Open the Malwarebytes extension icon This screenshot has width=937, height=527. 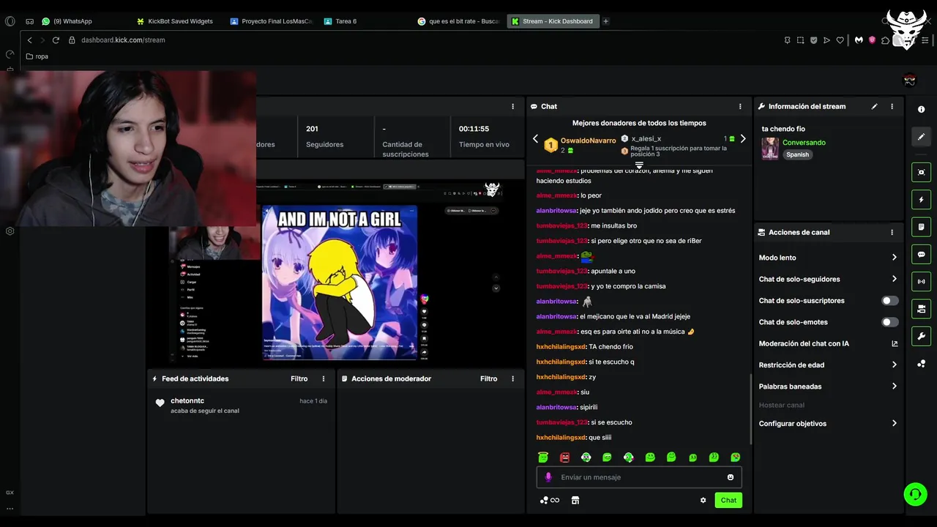point(859,40)
